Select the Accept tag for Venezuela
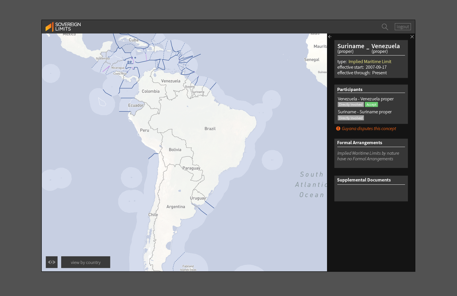Screen dimensions: 457x296 [371, 105]
